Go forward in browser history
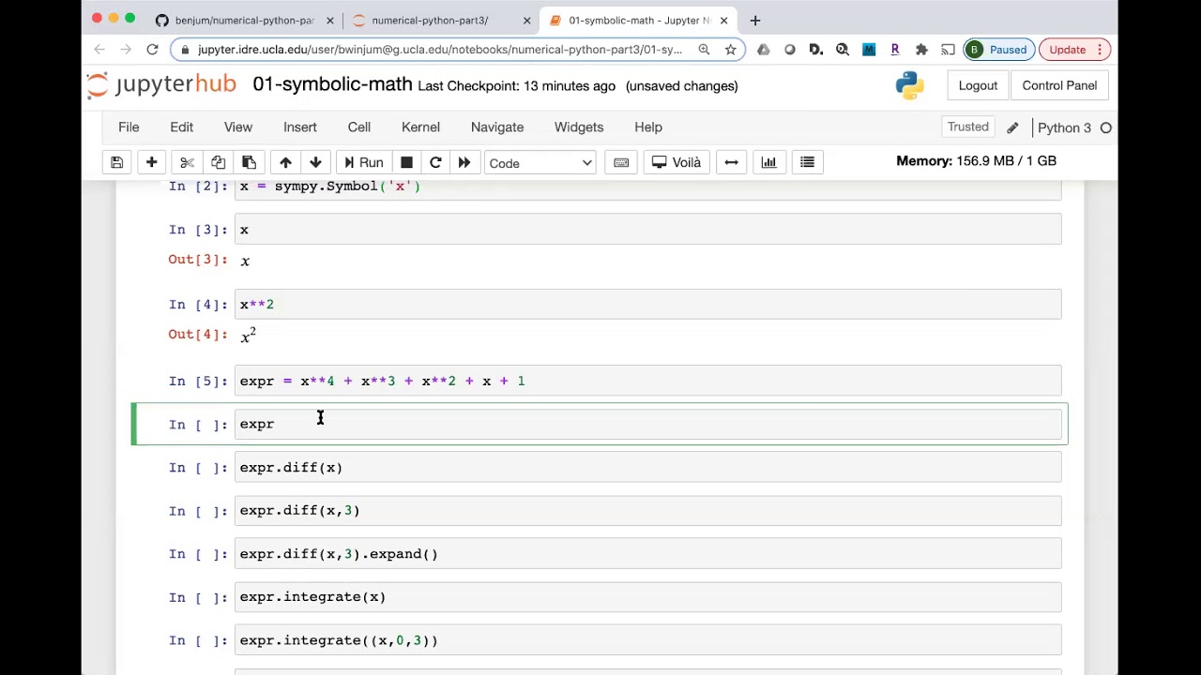The image size is (1201, 675). 126,49
